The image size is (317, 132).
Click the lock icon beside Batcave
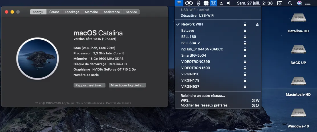point(245,31)
